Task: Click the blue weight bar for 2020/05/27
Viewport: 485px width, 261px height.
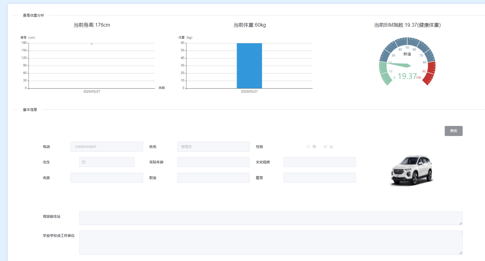Action: [249, 66]
